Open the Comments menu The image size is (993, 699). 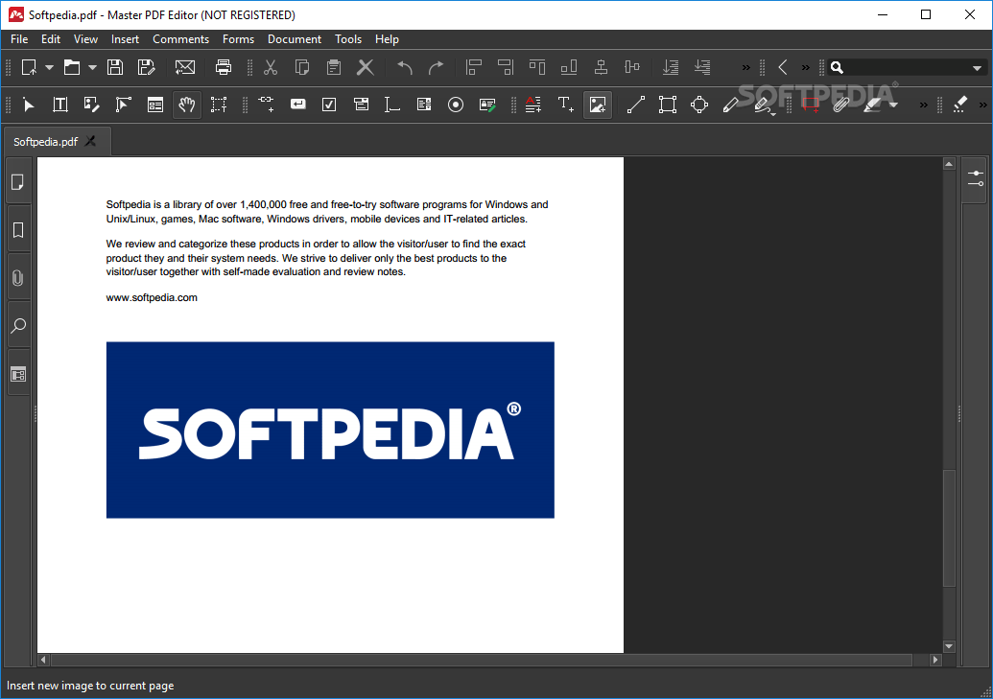click(180, 39)
